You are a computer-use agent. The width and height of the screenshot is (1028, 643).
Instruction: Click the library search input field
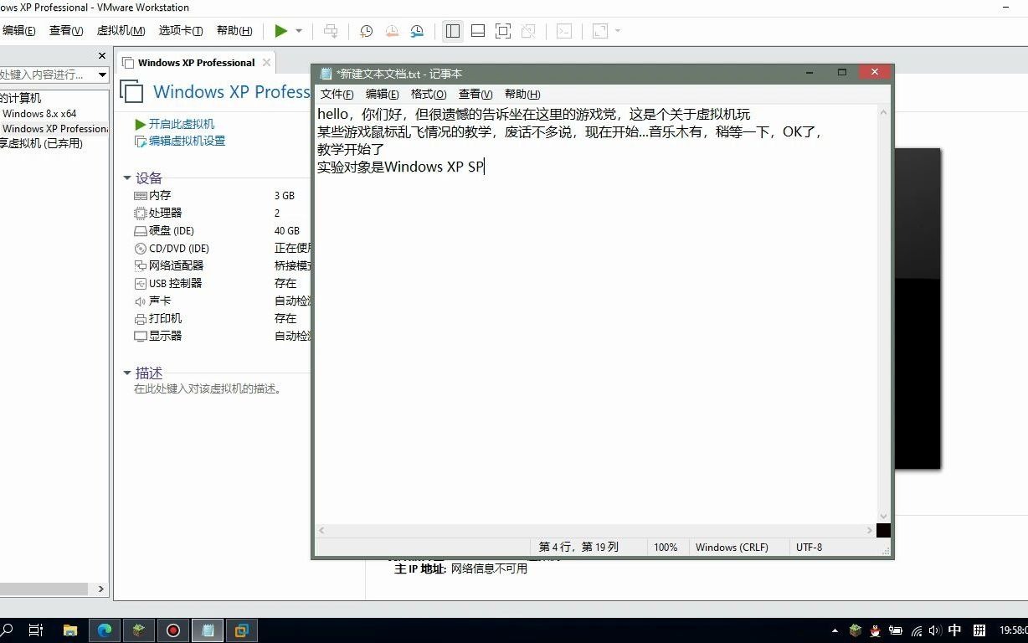click(47, 75)
